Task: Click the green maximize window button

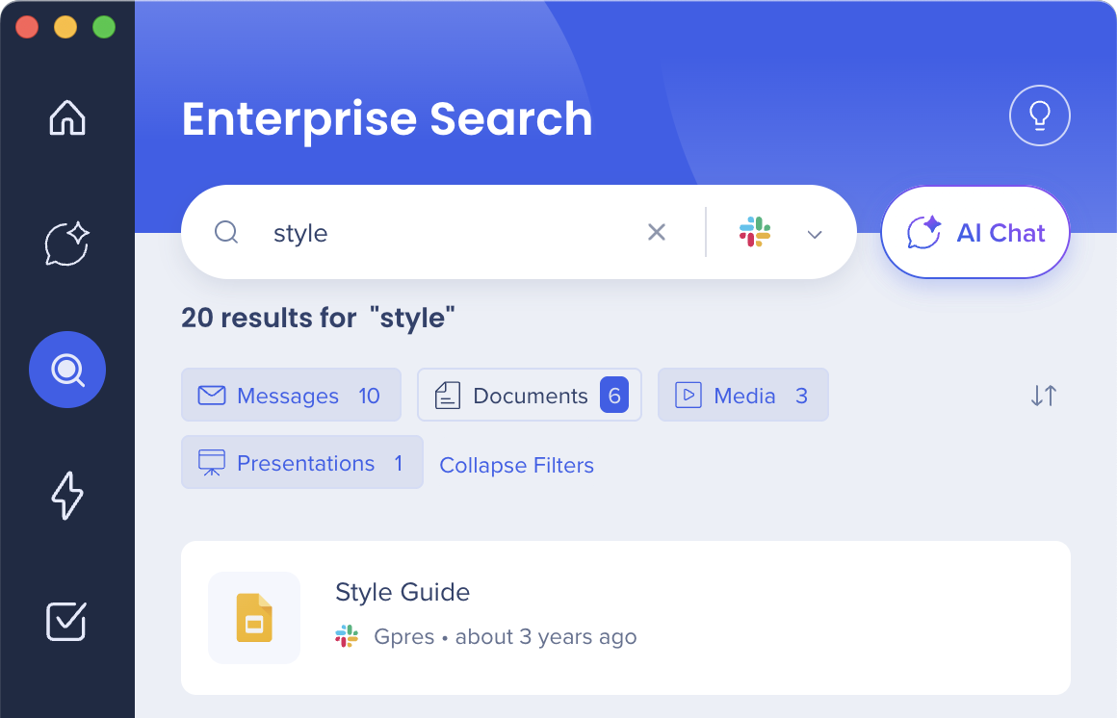Action: click(104, 27)
